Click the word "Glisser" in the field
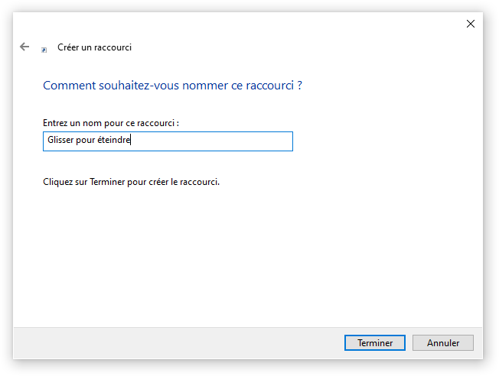Screen dimensions: 499x376 (60, 140)
